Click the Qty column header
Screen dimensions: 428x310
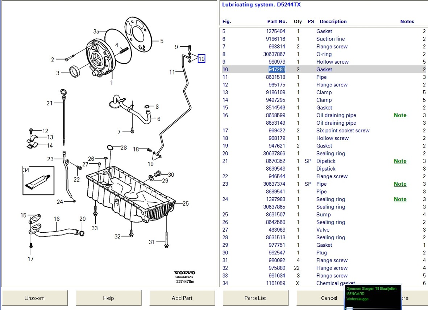point(298,22)
